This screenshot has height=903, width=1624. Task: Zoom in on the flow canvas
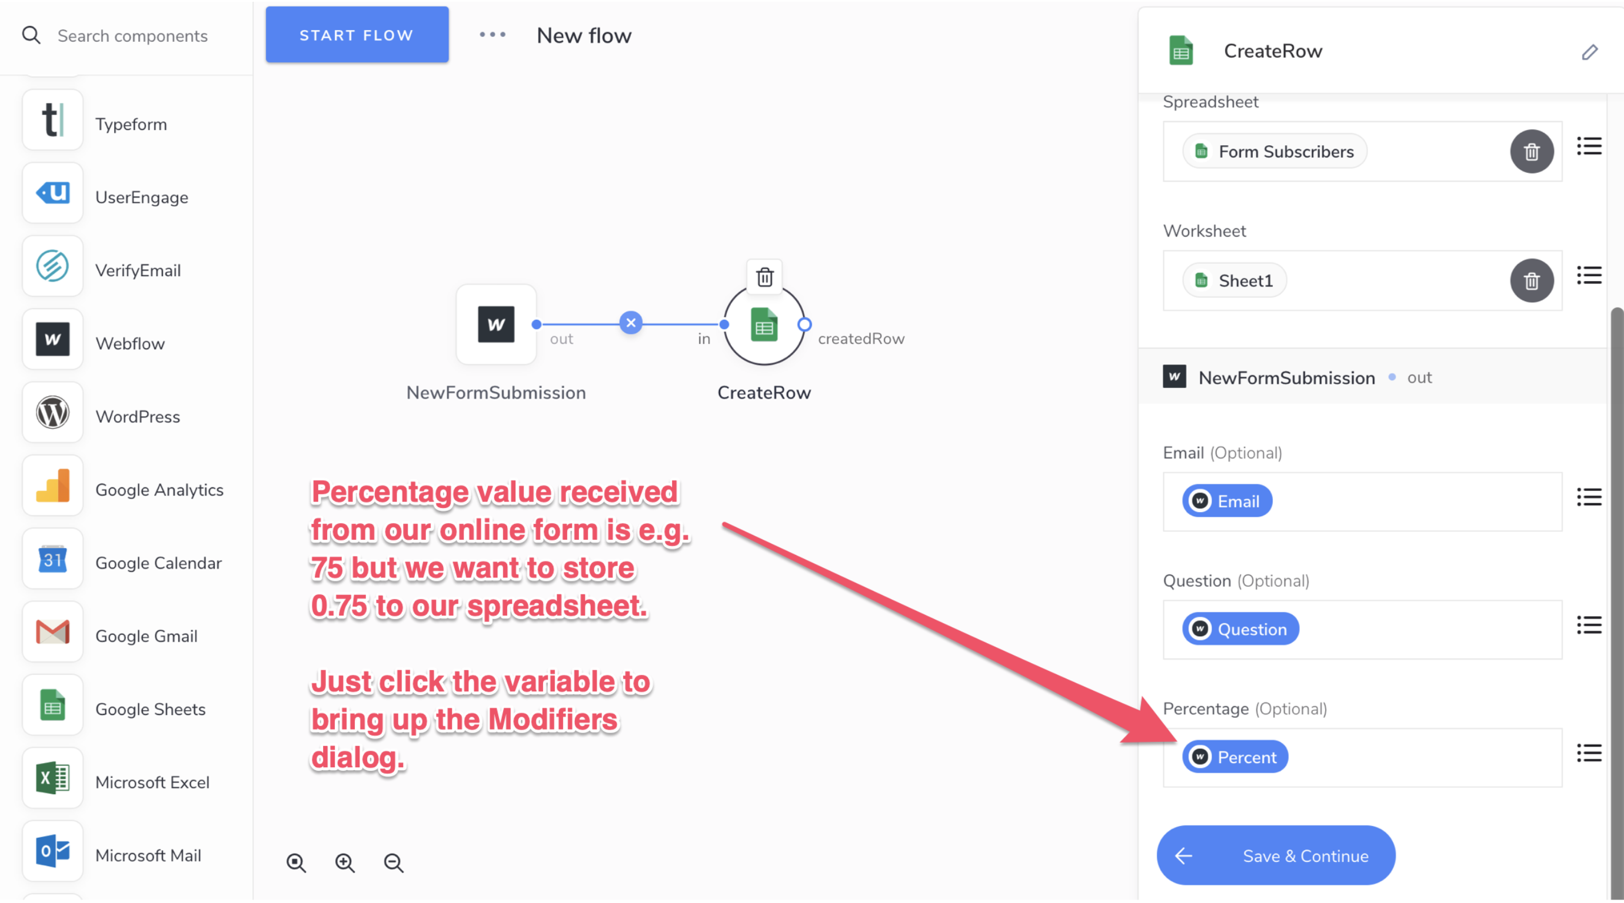click(x=345, y=862)
